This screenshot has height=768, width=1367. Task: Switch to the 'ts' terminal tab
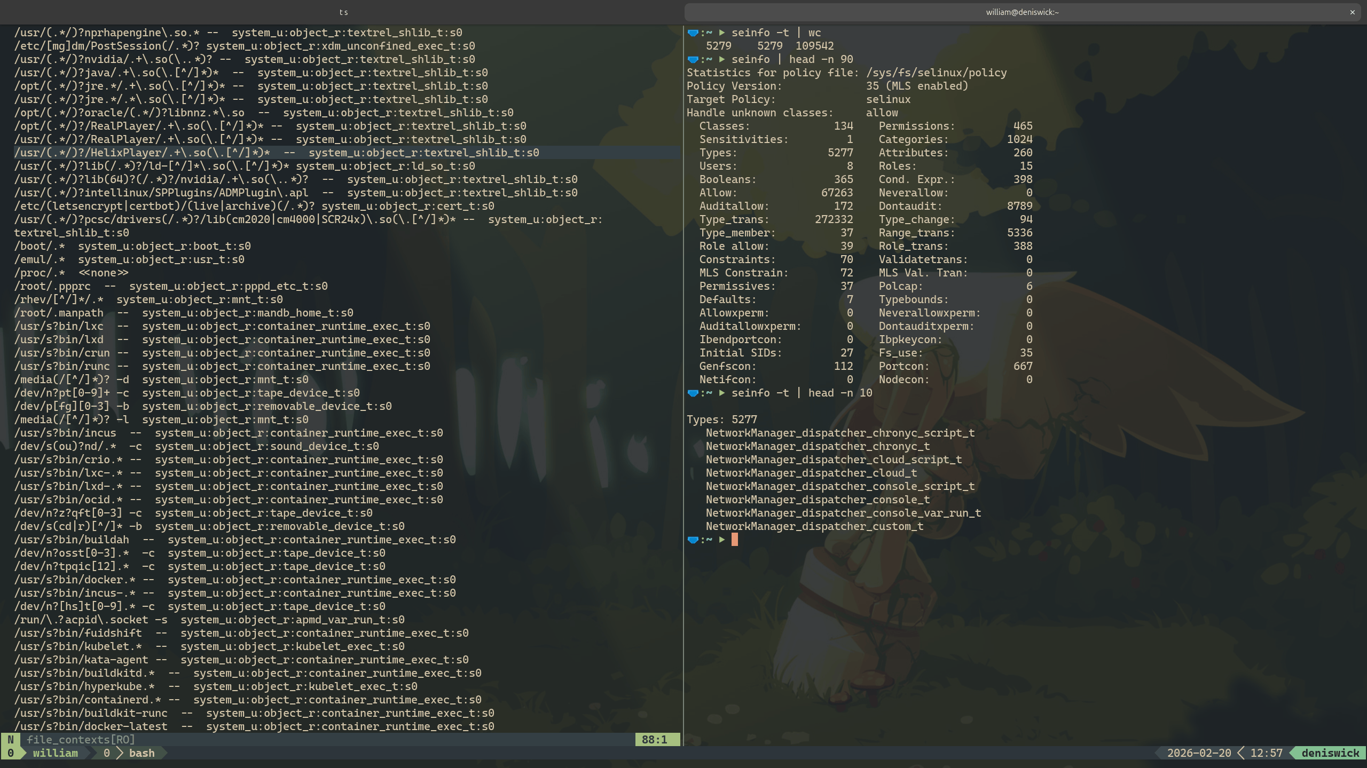[x=343, y=12]
